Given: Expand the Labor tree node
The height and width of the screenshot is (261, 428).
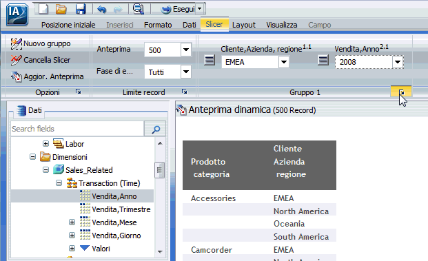Looking at the screenshot, I should point(45,143).
